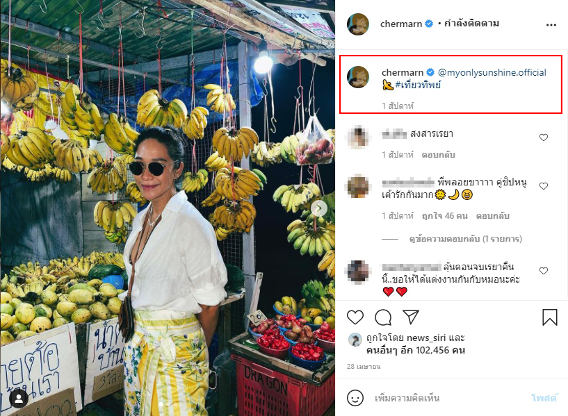Open the #เที่ยวทิพย์ hashtag
568x416 pixels.
[x=418, y=85]
